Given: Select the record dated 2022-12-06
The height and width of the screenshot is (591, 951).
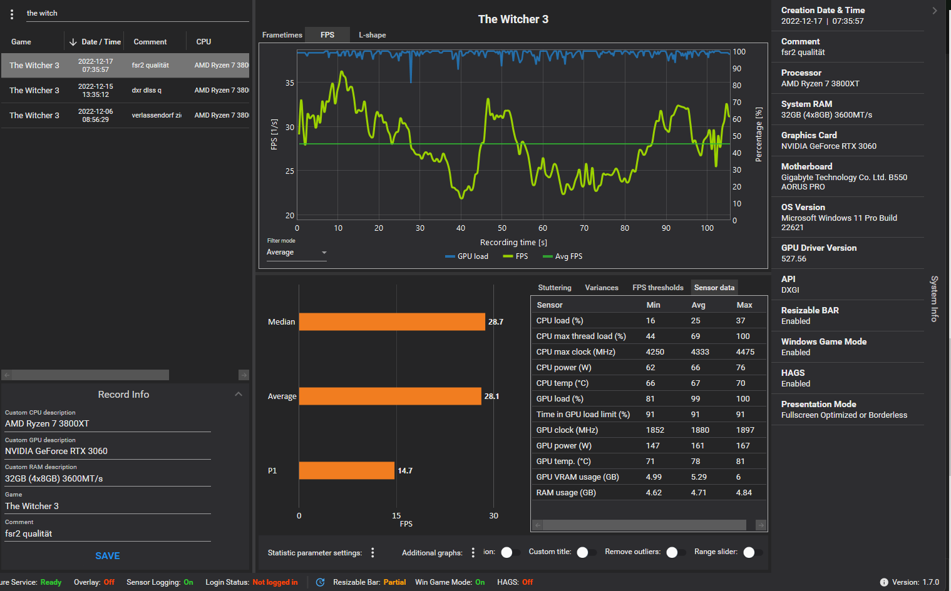Looking at the screenshot, I should pos(125,116).
